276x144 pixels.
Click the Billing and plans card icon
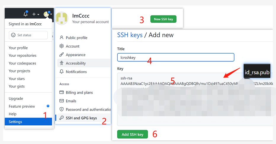pos(61,92)
